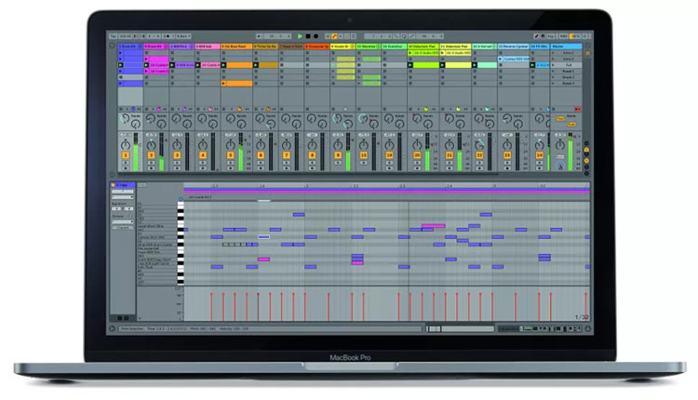The height and width of the screenshot is (400, 698).
Task: Toggle track activator button 23
Action: (x=507, y=155)
